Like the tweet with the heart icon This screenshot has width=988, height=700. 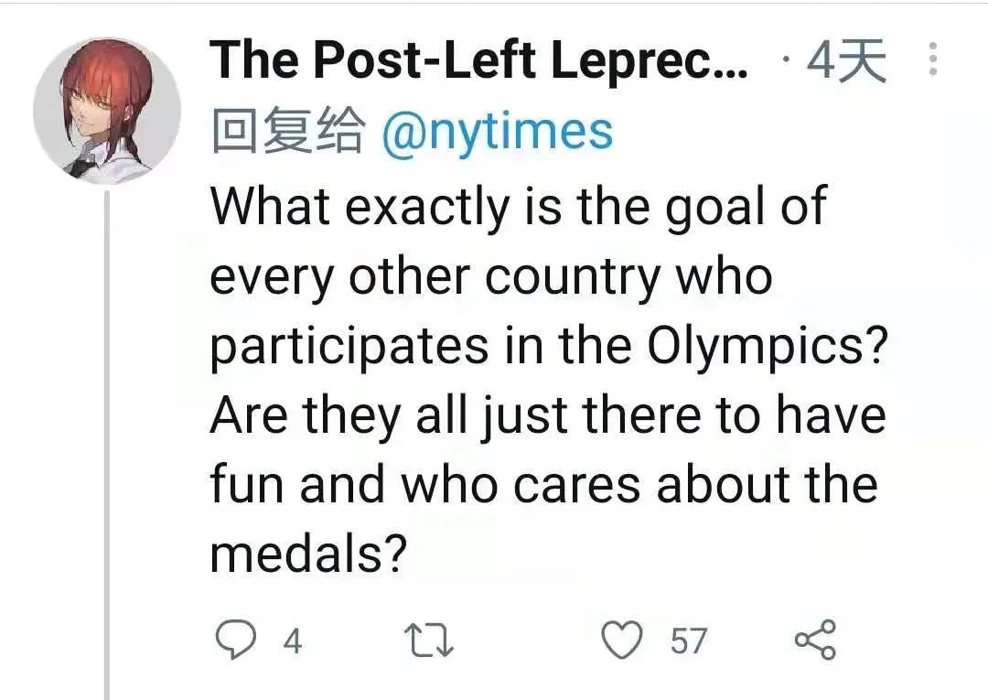point(626,639)
